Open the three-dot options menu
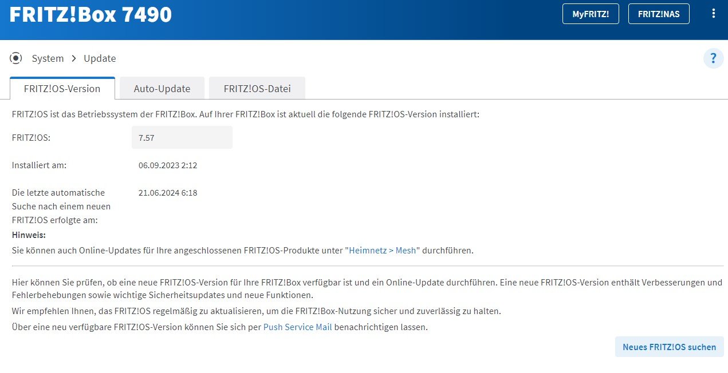The height and width of the screenshot is (373, 728). click(713, 14)
